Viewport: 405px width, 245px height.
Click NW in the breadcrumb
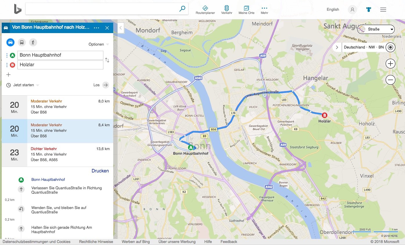(372, 47)
